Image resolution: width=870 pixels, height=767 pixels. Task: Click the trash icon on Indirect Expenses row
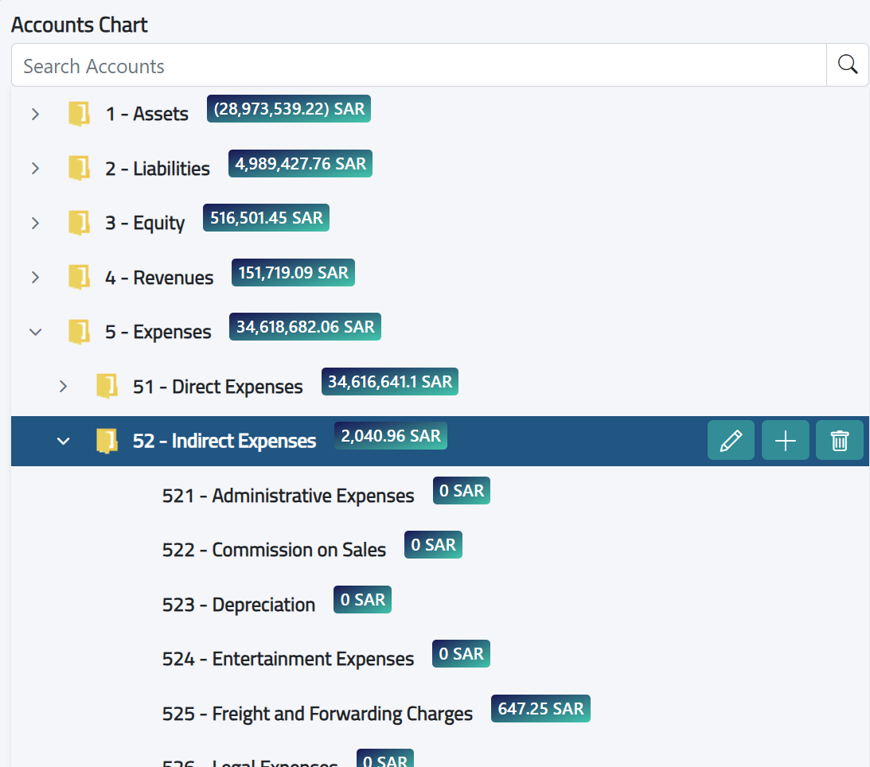click(x=839, y=440)
